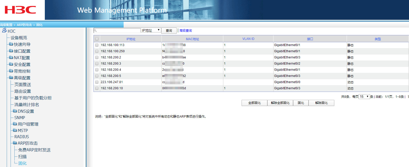Click the 解除全部固化 button

[280, 103]
